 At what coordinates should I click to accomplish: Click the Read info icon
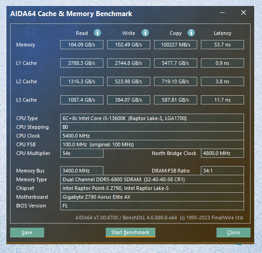tap(97, 33)
